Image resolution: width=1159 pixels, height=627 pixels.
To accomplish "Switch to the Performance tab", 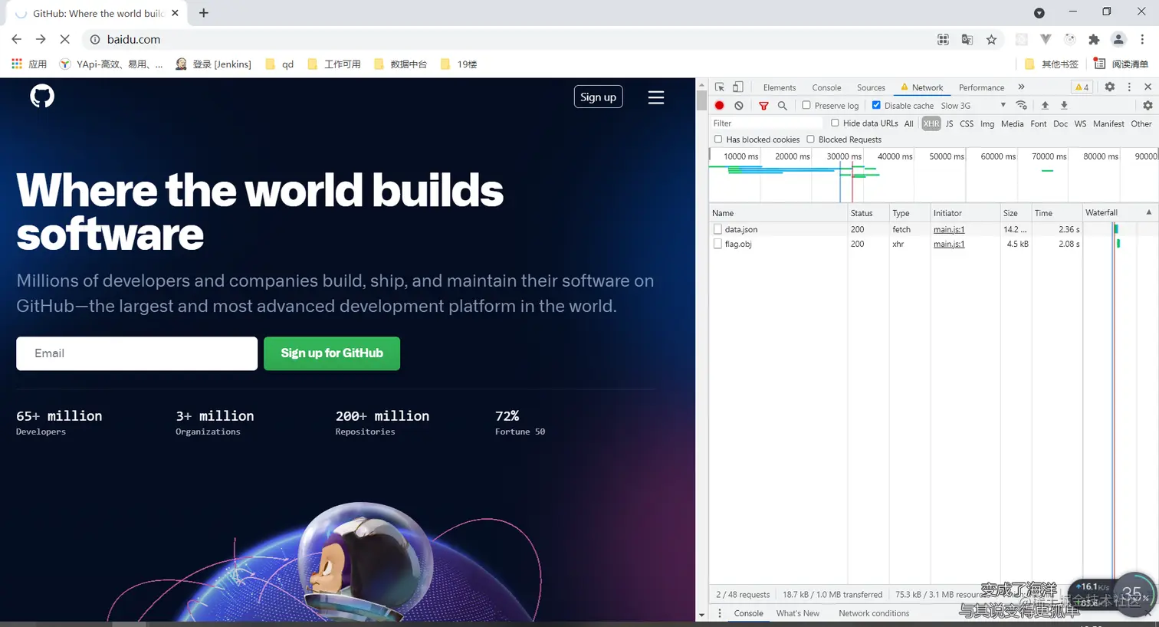I will click(981, 87).
